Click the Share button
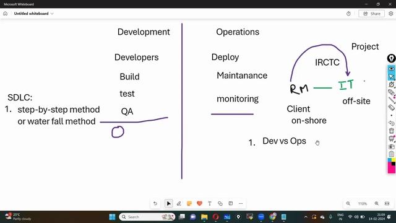The height and width of the screenshot is (223, 396). click(x=371, y=14)
